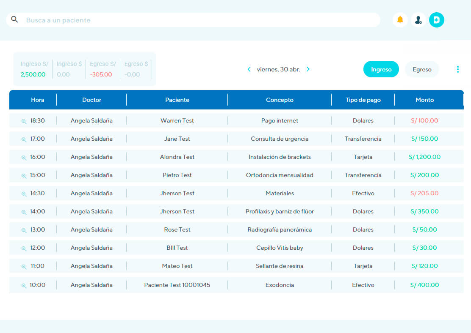Open the three-dot options menu
The width and height of the screenshot is (471, 333).
point(457,69)
